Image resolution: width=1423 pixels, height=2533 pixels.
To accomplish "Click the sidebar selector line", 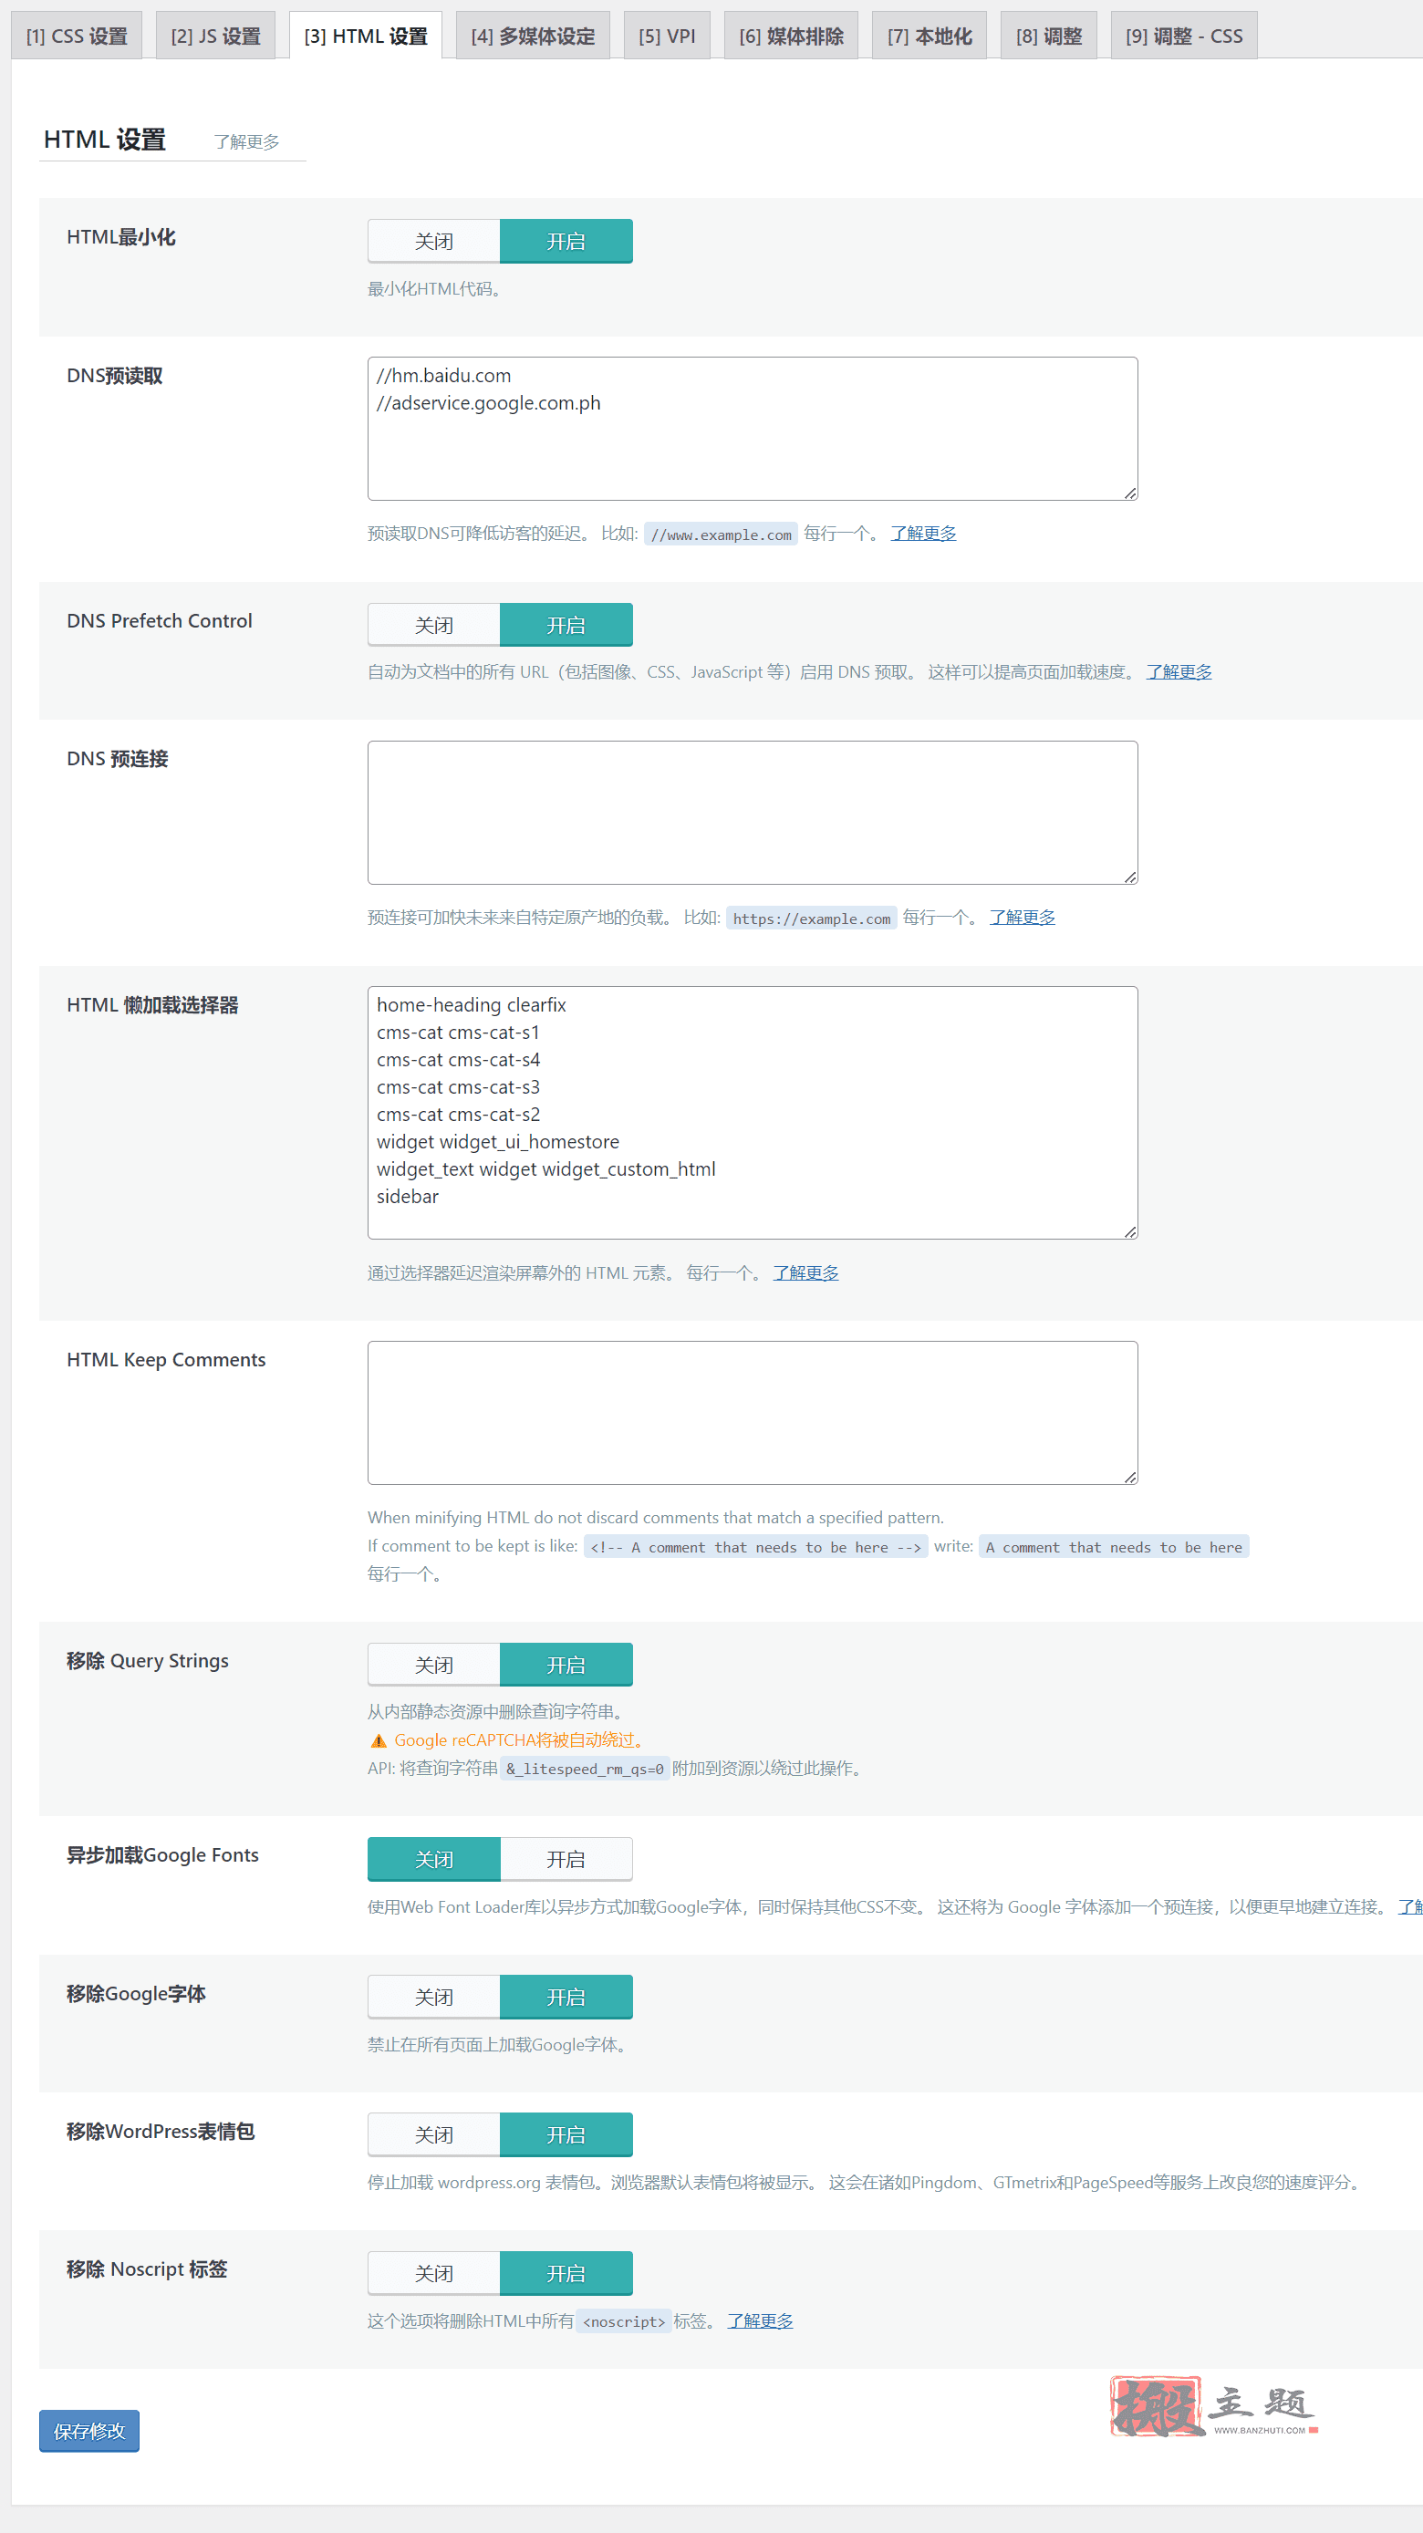I will (407, 1197).
